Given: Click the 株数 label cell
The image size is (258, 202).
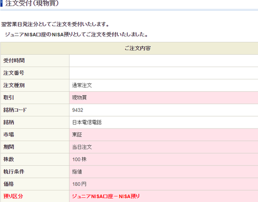Looking at the screenshot, I should [x=35, y=160].
